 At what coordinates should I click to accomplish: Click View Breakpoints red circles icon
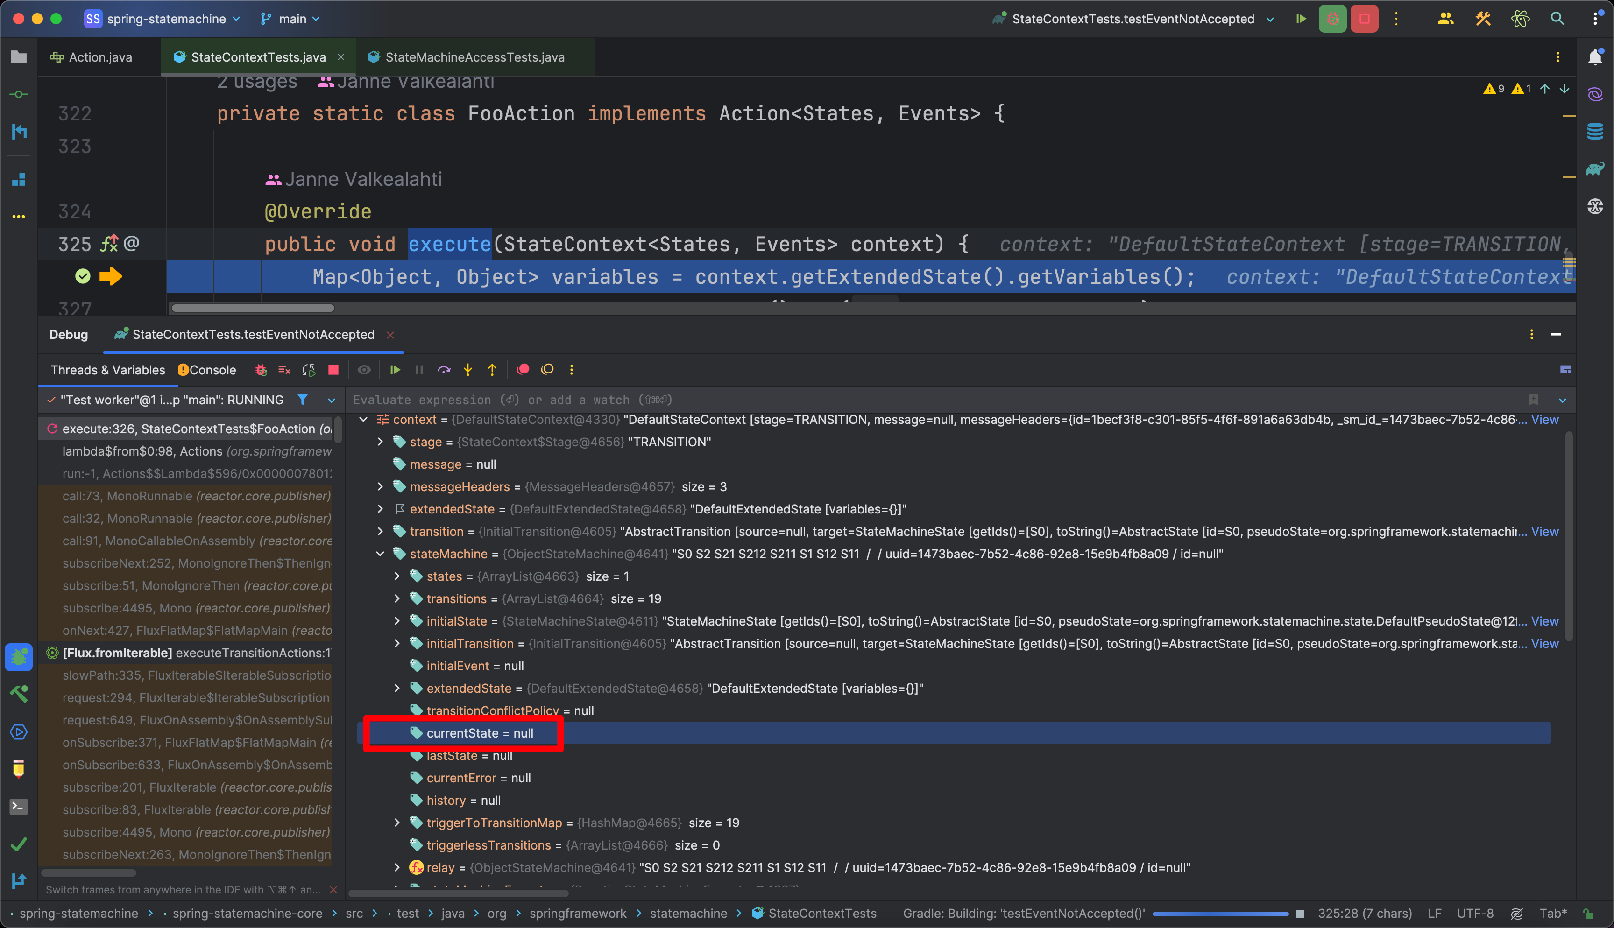click(x=523, y=370)
